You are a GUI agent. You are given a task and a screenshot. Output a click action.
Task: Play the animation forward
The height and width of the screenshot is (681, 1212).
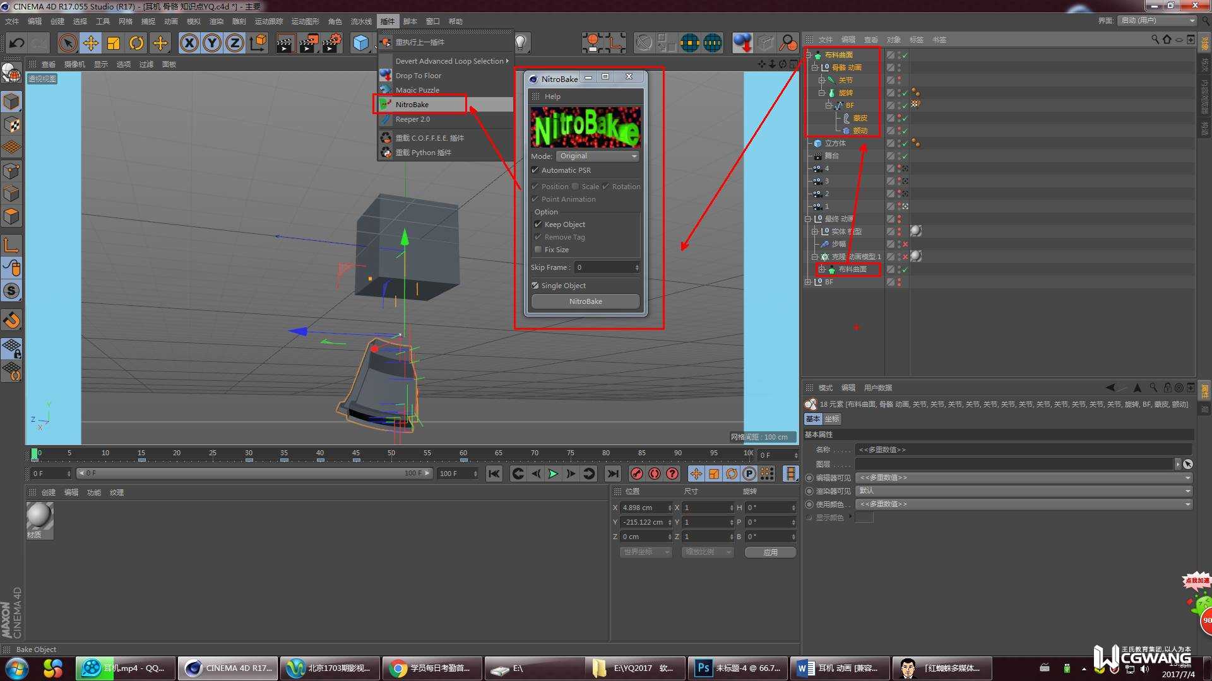click(x=553, y=474)
